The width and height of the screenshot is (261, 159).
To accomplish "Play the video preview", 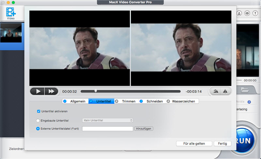I will (x=38, y=91).
